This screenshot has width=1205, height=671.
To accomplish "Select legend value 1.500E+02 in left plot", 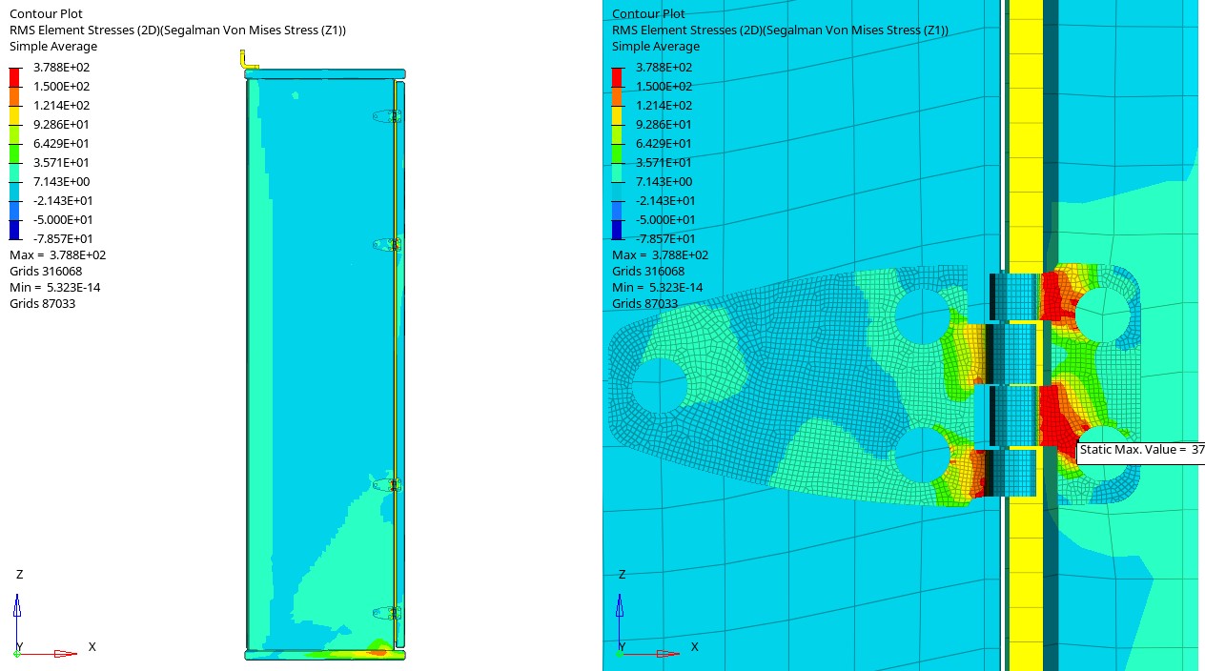I will (x=61, y=87).
